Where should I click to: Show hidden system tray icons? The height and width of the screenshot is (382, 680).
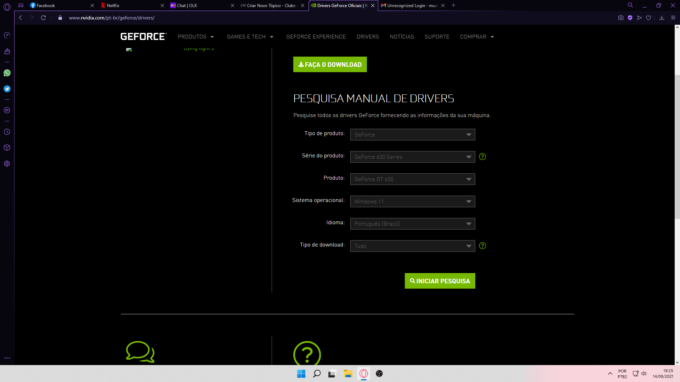click(610, 374)
